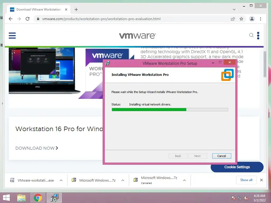Screen dimensions: 271x203
Task: Reload the VMware page
Action: (28, 19)
